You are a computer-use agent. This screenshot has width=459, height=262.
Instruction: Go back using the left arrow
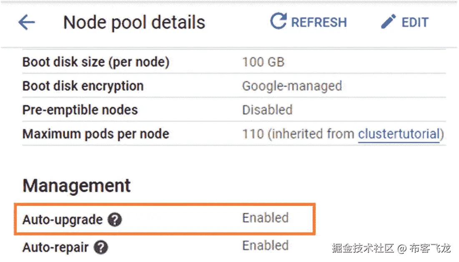click(x=27, y=22)
